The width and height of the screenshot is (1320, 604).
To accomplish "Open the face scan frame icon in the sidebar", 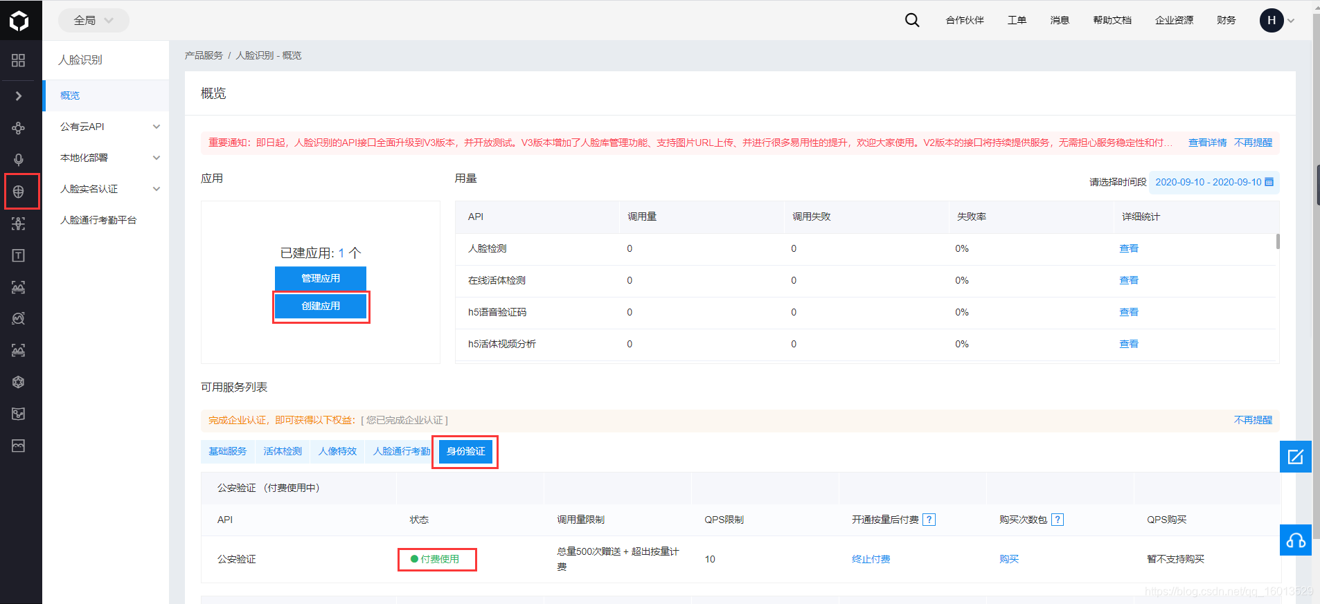I will point(19,223).
